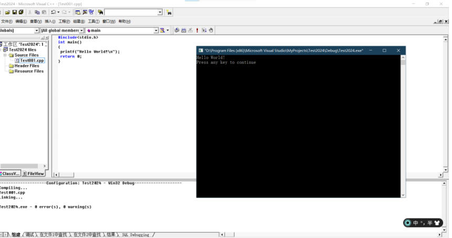Switch to the 调试 output tab
452x238 pixels.
pyautogui.click(x=30, y=235)
